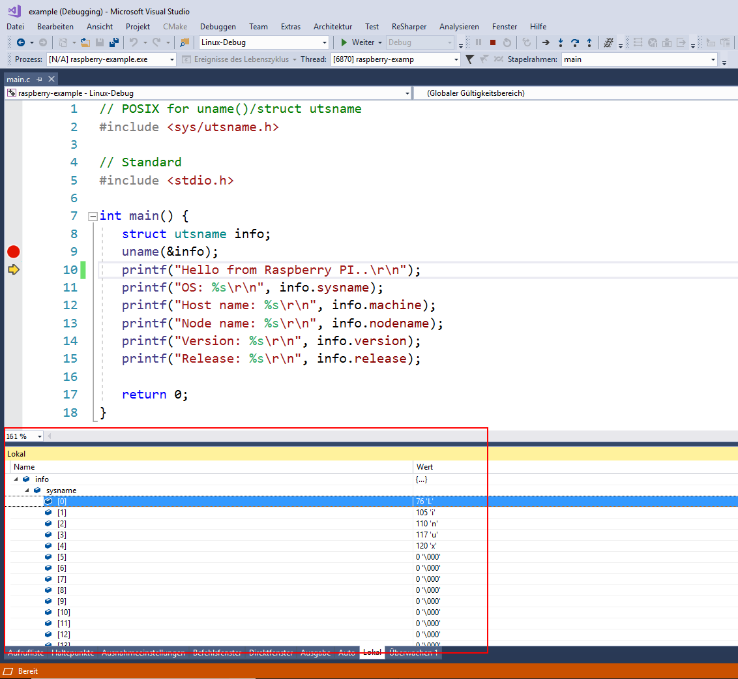Screen dimensions: 738x679
Task: Toggle the breakpoint on line 9
Action: pyautogui.click(x=13, y=252)
